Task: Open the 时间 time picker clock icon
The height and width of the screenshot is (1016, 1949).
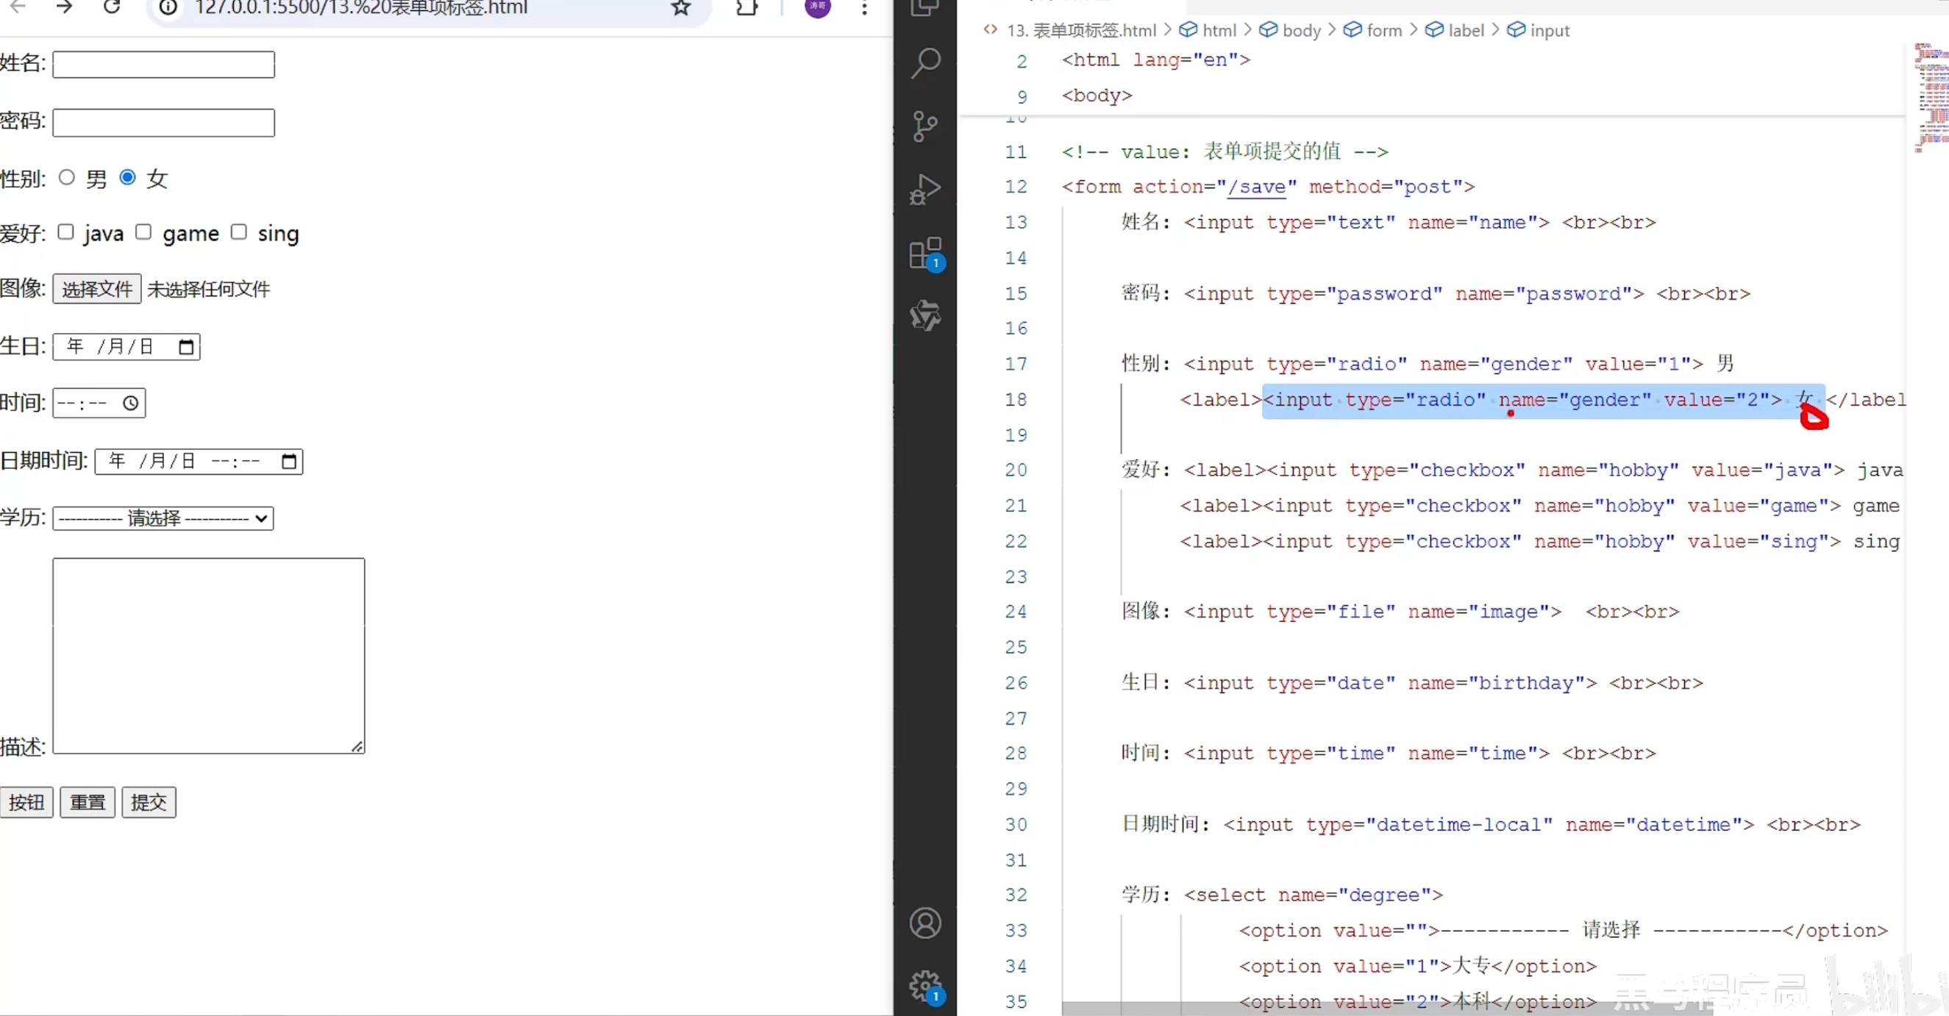Action: tap(130, 402)
